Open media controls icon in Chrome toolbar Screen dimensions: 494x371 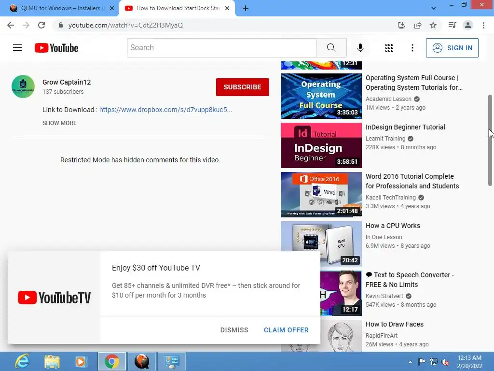click(x=452, y=25)
